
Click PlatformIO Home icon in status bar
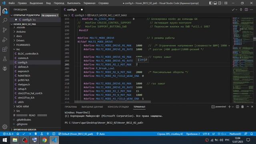(x=18, y=134)
